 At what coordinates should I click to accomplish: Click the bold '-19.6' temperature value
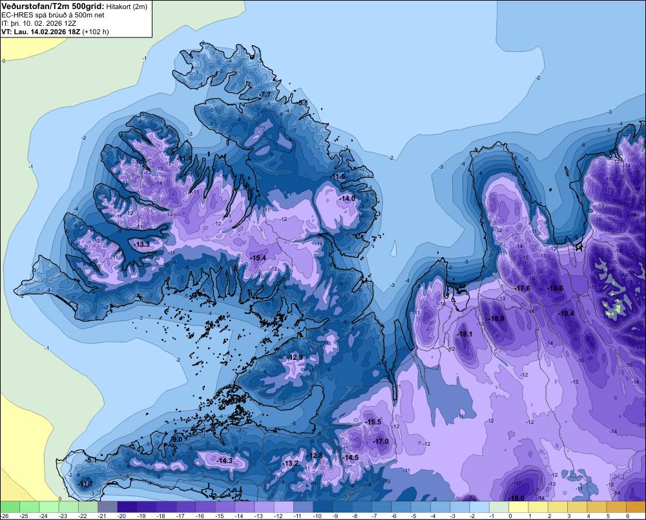pyautogui.click(x=555, y=289)
